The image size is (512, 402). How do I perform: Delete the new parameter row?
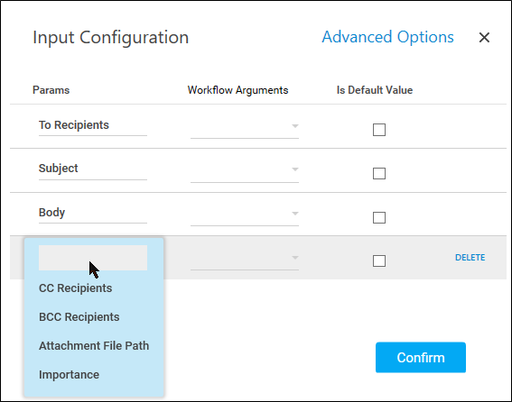click(470, 258)
